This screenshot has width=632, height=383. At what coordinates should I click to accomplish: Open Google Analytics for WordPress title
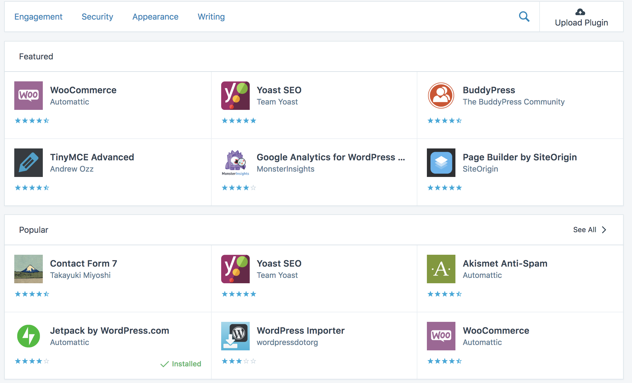point(331,157)
